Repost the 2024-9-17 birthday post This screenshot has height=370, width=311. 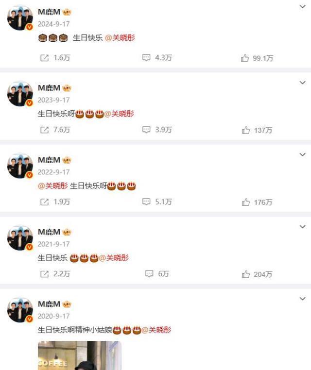coord(55,58)
